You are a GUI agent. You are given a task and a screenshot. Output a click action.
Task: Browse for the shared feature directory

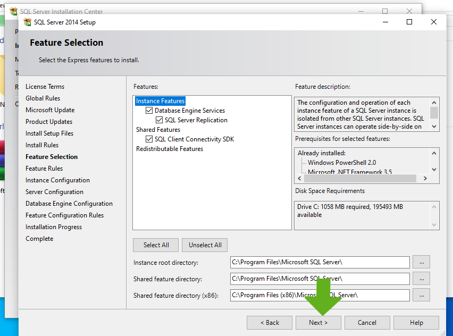[x=421, y=279]
